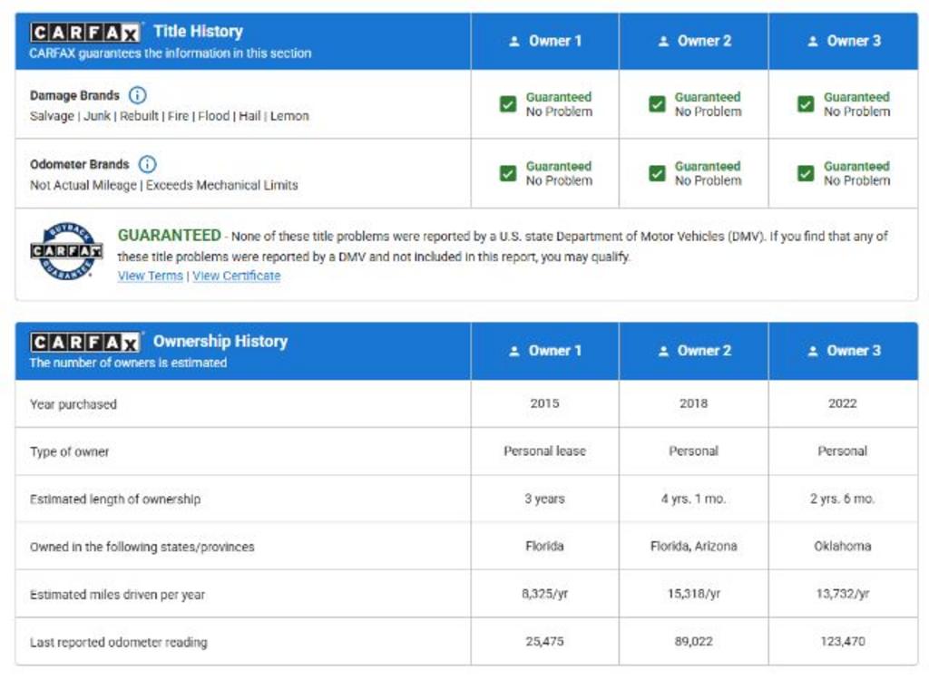Click year purchased value 2015

(x=544, y=403)
